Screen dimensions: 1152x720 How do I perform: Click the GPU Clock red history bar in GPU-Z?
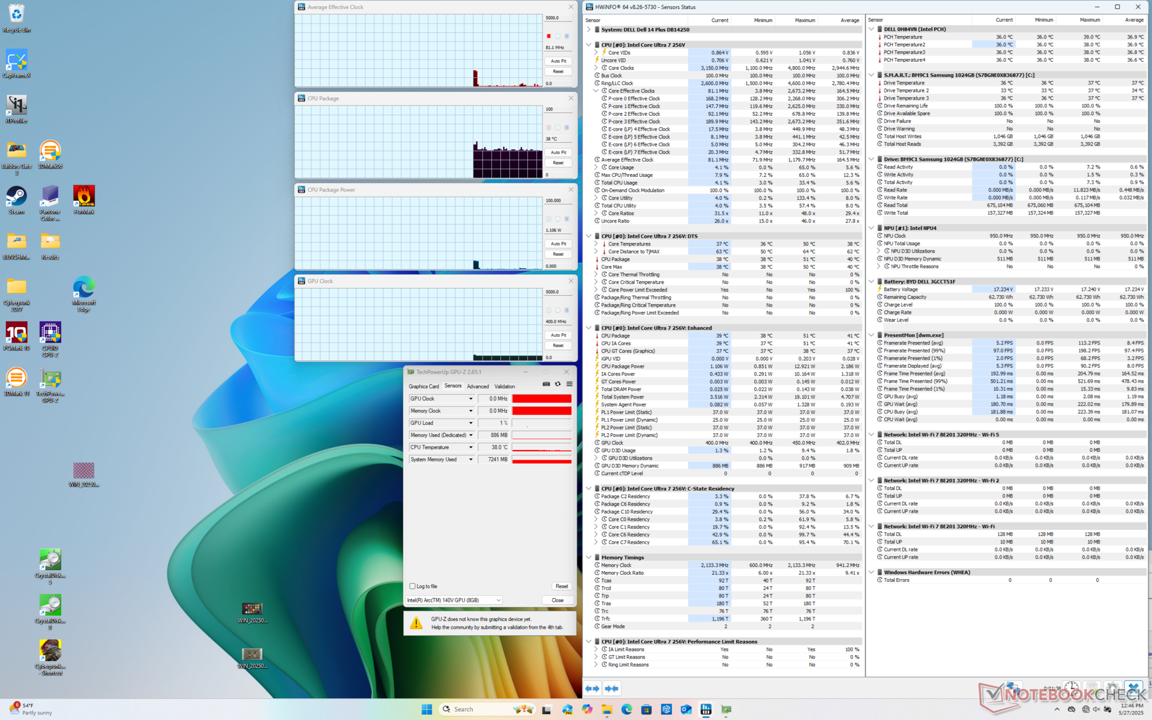[541, 398]
